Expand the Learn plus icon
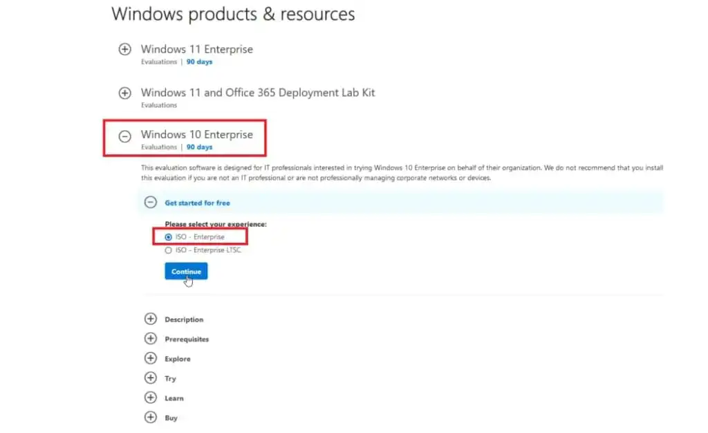 point(150,397)
